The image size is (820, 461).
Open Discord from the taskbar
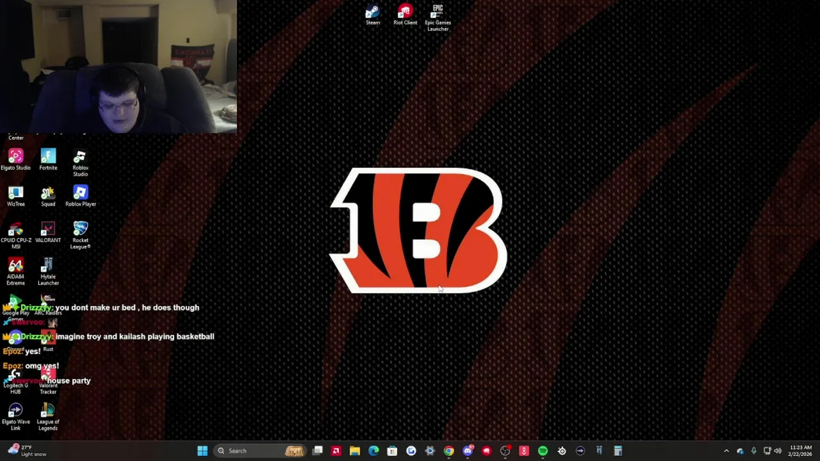(x=468, y=451)
